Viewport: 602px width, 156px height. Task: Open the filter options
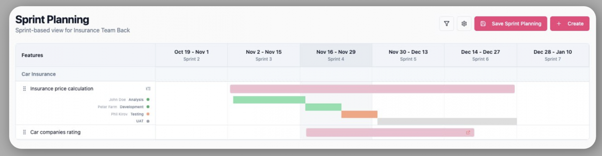pyautogui.click(x=446, y=23)
